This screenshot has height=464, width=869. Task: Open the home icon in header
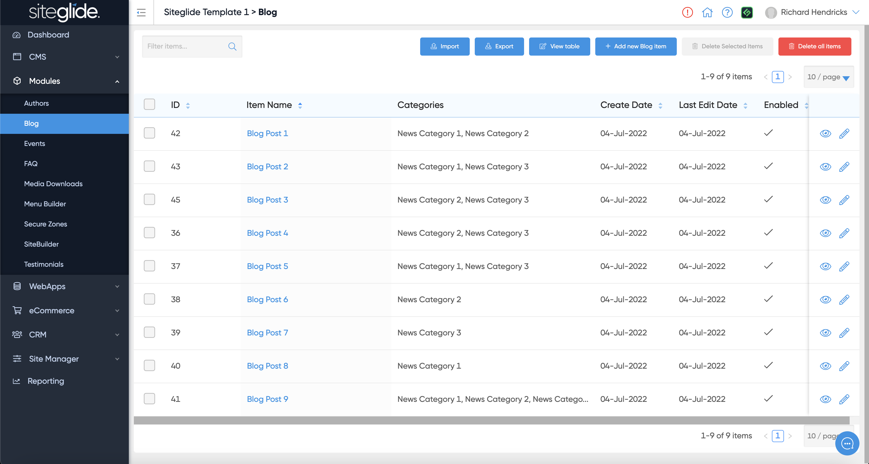click(x=707, y=13)
